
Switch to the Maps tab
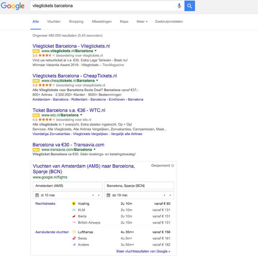[124, 22]
